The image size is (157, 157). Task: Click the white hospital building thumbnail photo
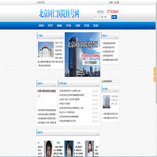[46, 50]
